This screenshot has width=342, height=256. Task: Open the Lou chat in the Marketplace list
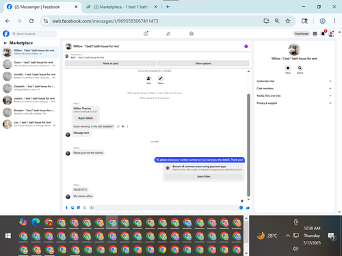click(x=30, y=124)
